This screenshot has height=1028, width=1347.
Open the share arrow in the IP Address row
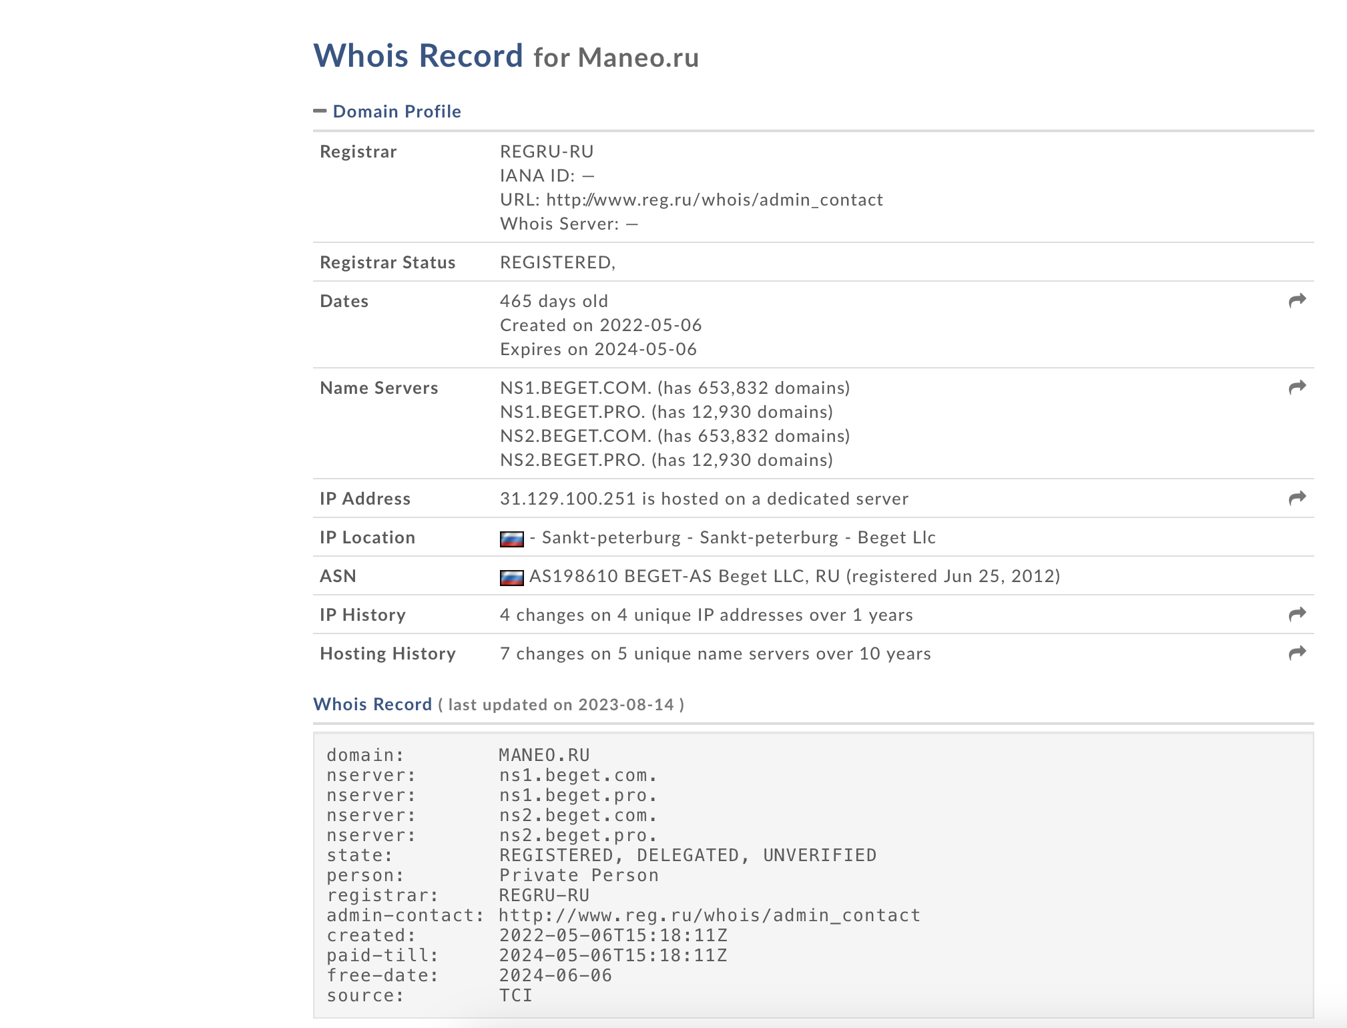1297,499
